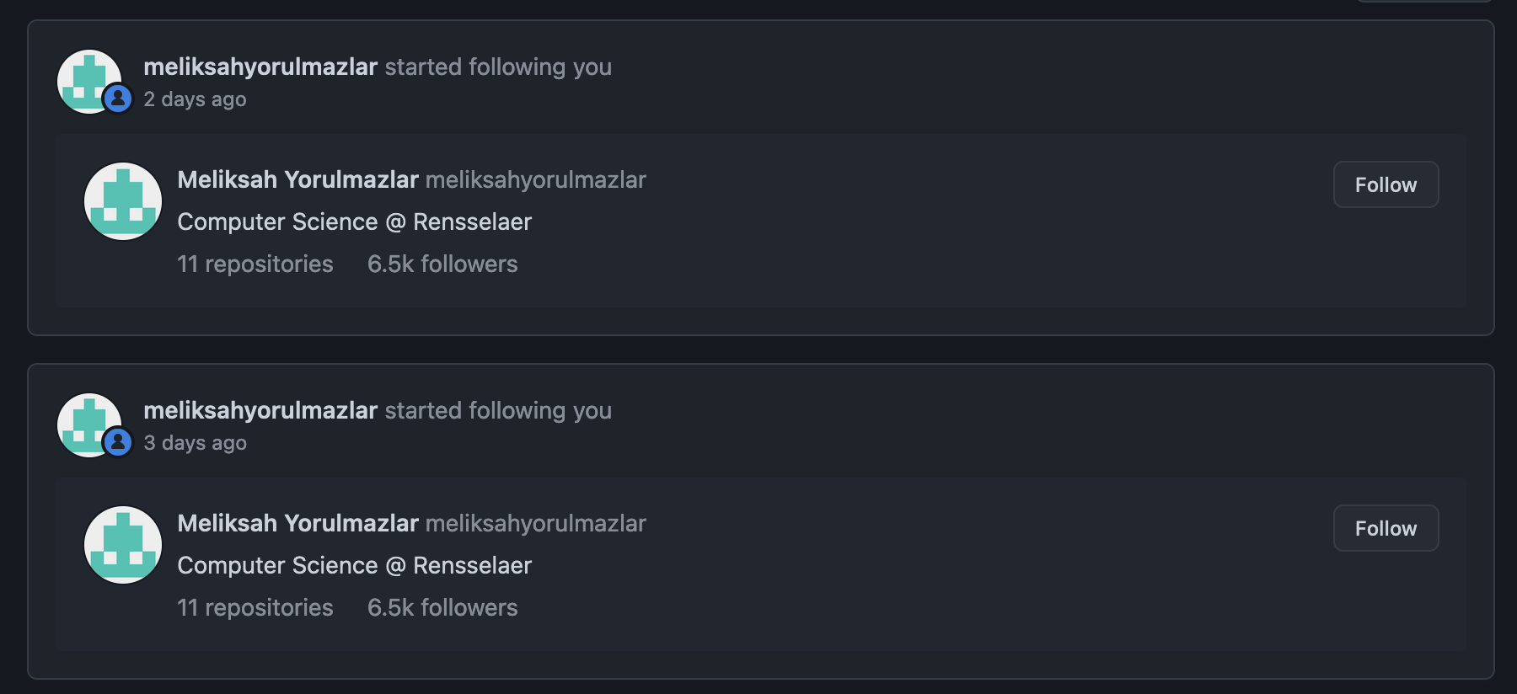The width and height of the screenshot is (1517, 694).
Task: Click the blue person badge on 3 days ago avatar
Action: tap(118, 442)
